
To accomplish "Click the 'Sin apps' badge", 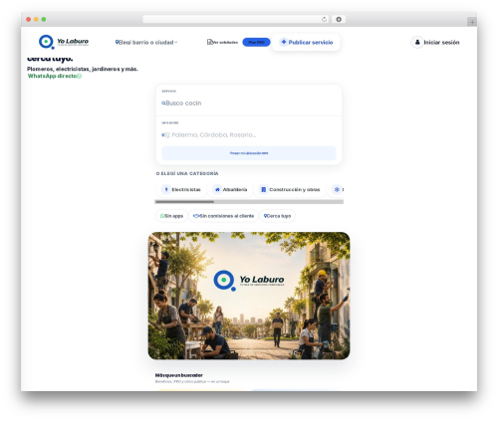I will (x=171, y=216).
